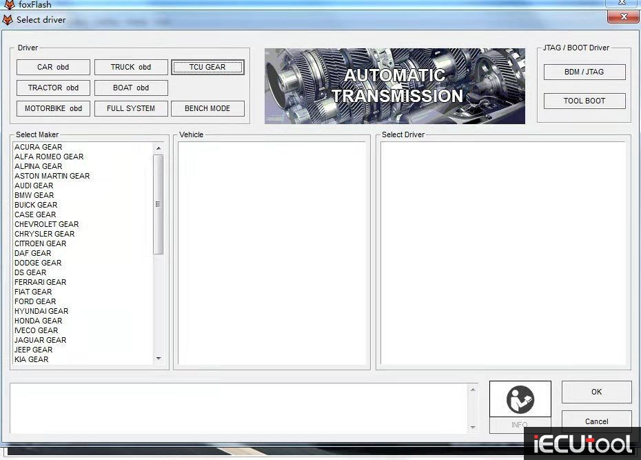Viewport: 641px width, 460px height.
Task: Select the CAR obd driver button
Action: click(53, 67)
